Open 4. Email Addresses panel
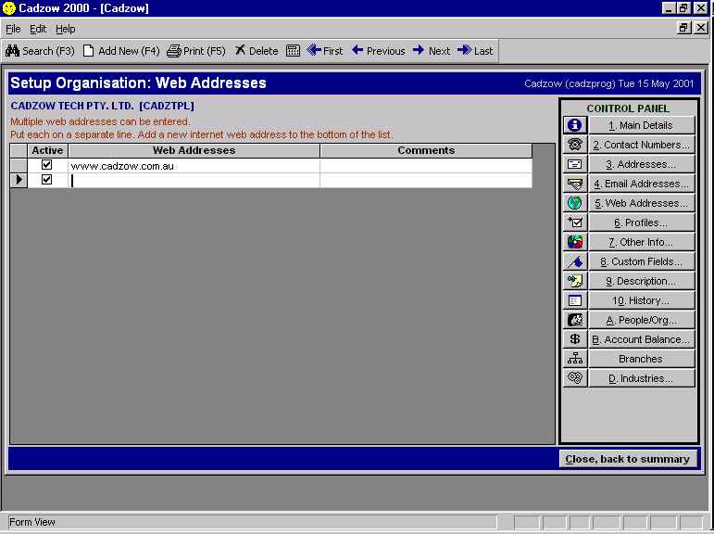This screenshot has width=714, height=534. [x=641, y=184]
